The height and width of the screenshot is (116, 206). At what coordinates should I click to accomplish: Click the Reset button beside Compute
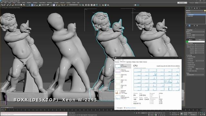200,40
